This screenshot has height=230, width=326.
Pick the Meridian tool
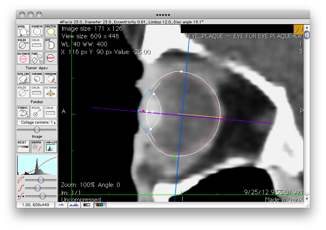coord(51,78)
